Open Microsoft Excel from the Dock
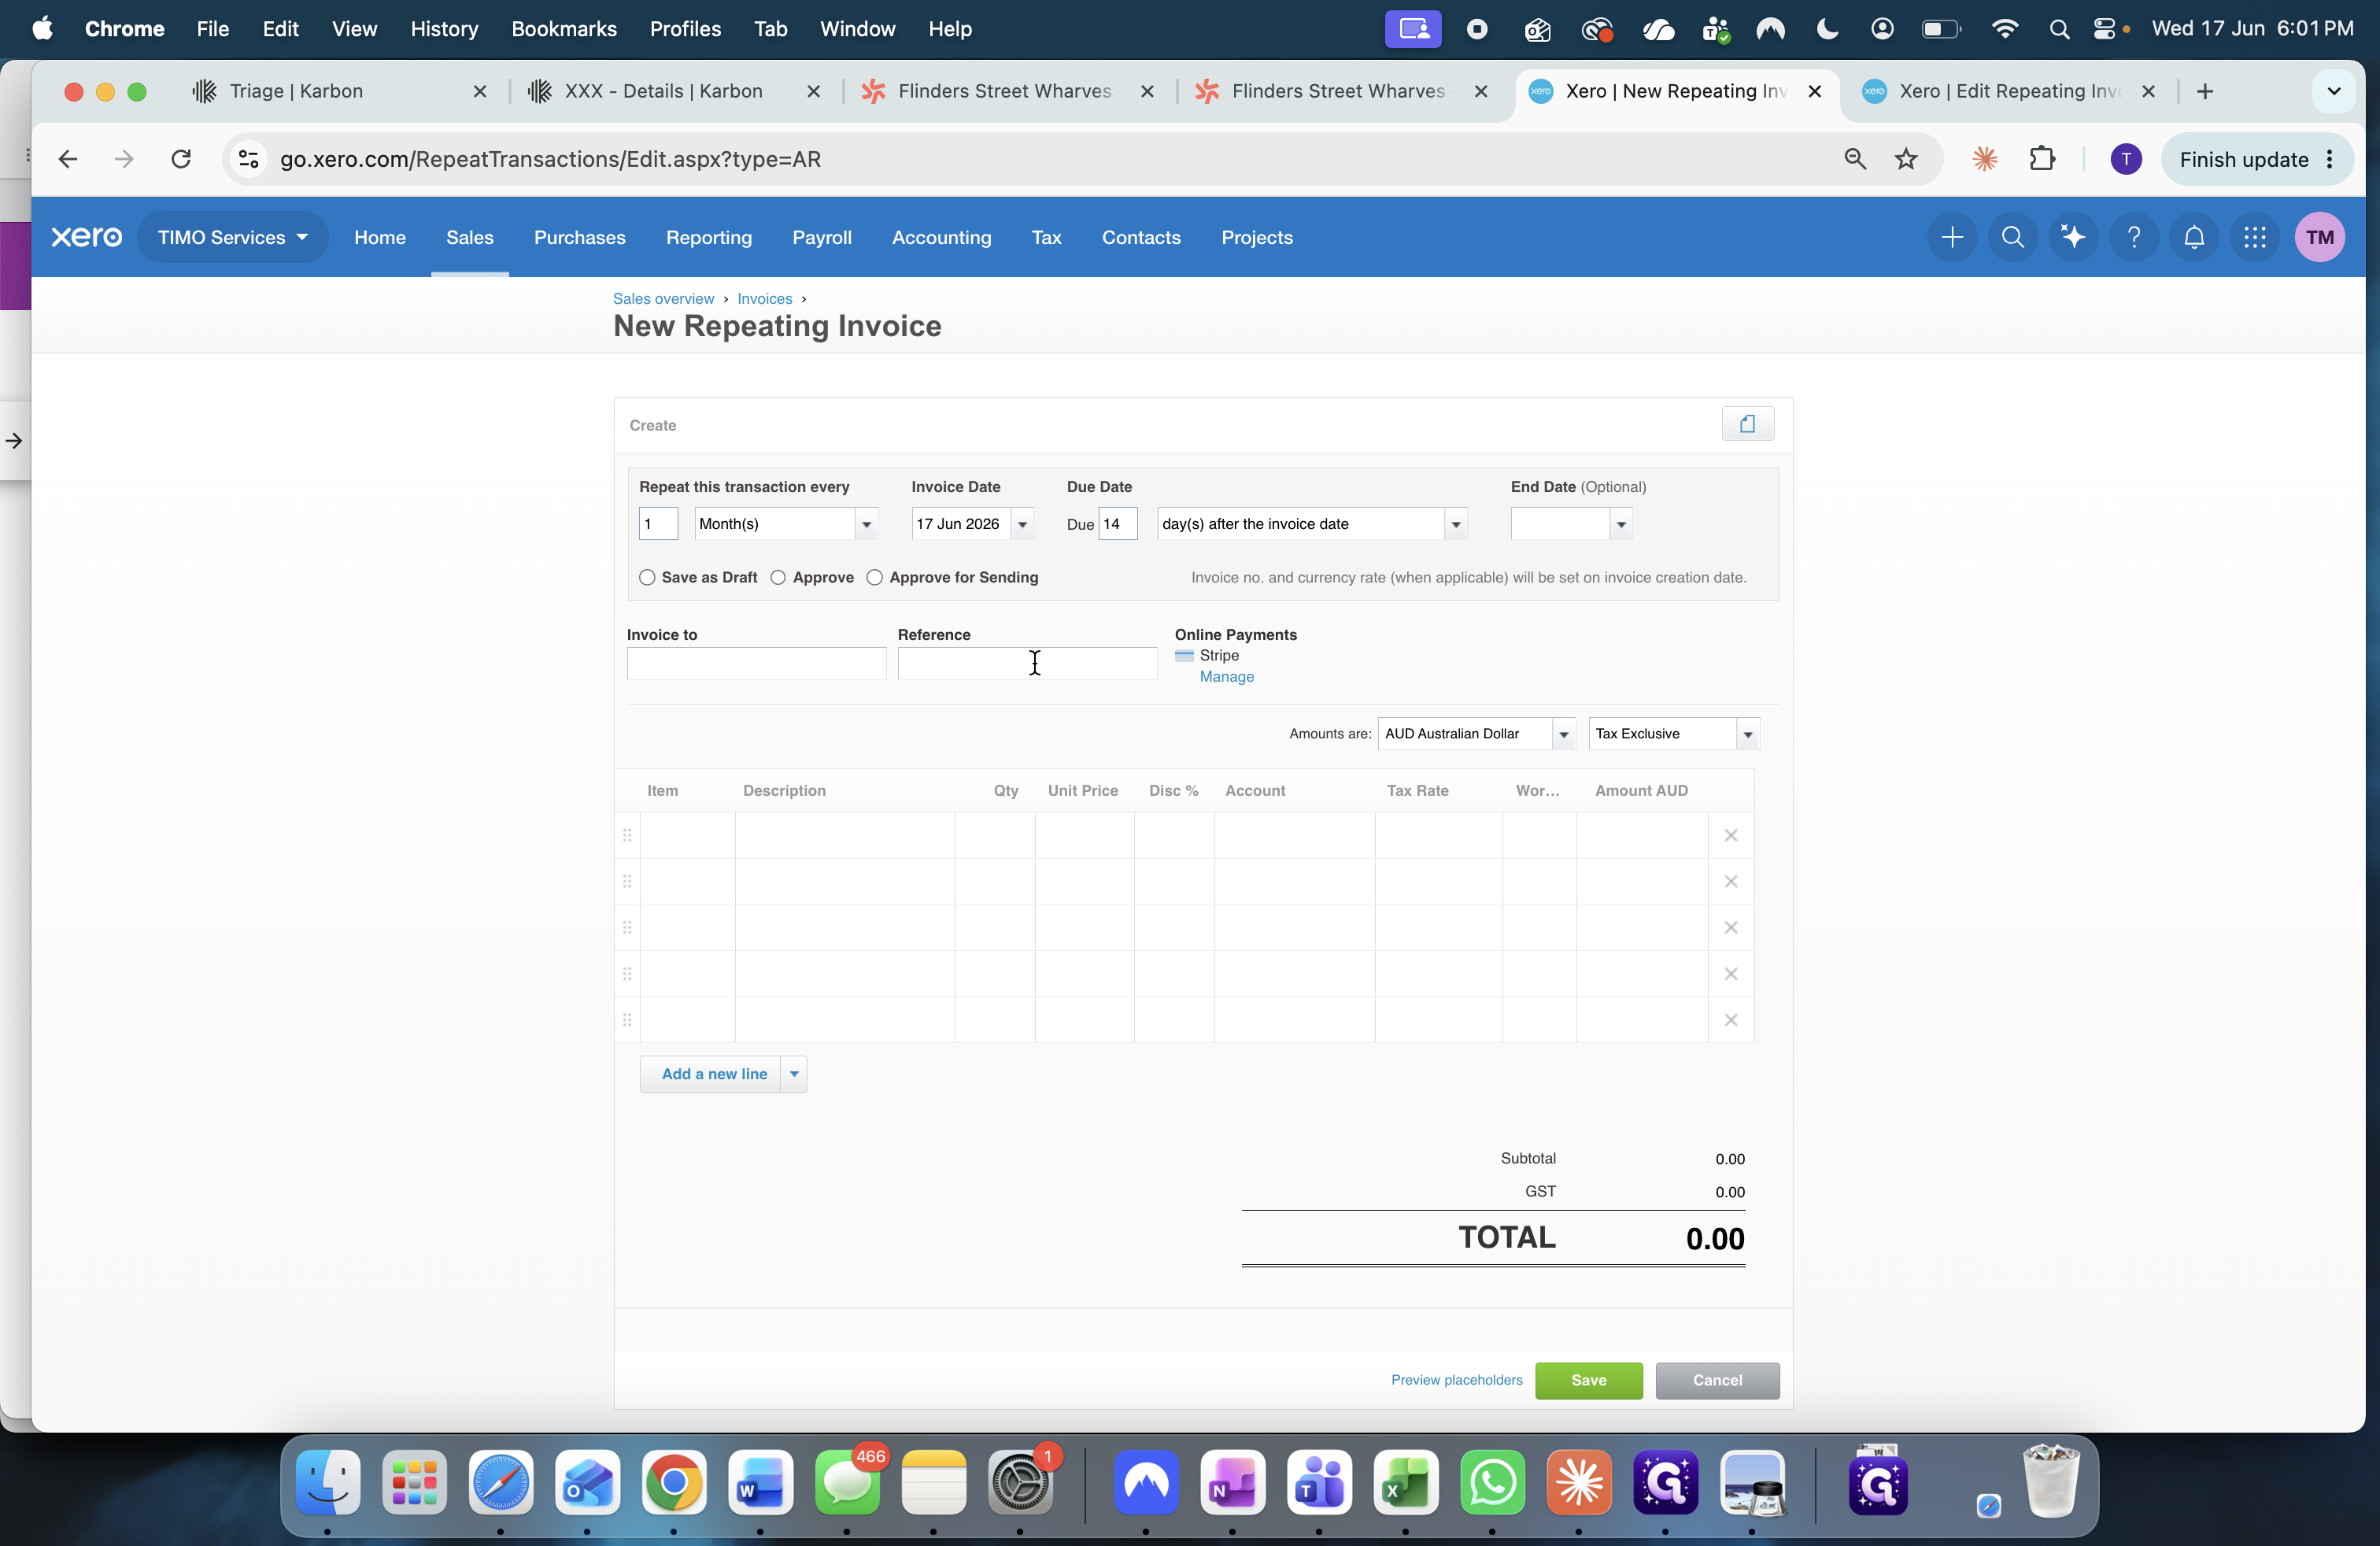The width and height of the screenshot is (2380, 1546). [1405, 1481]
